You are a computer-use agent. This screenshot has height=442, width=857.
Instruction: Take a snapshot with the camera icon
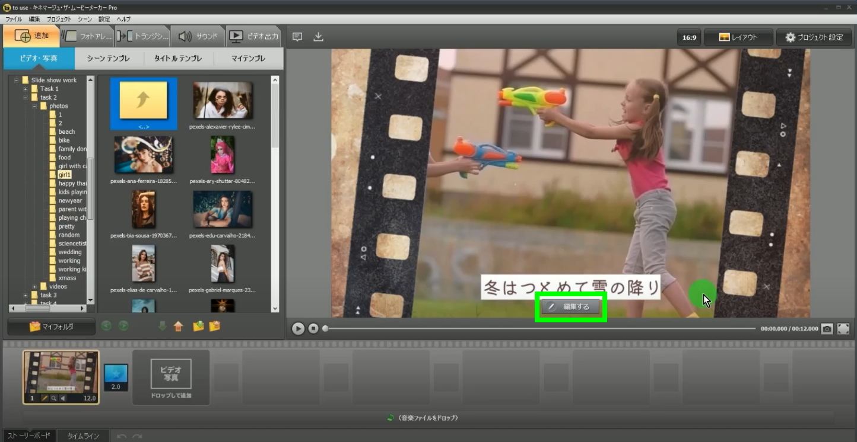click(x=827, y=329)
